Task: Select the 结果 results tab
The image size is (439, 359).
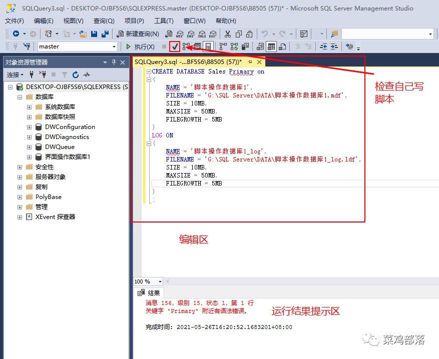Action: 149,293
